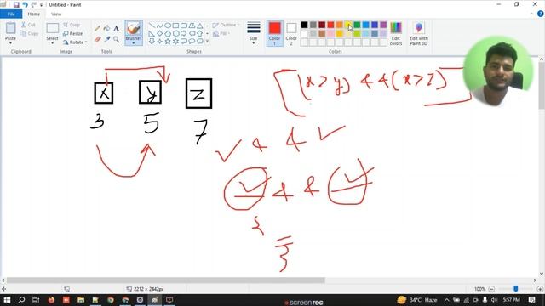This screenshot has width=545, height=306.
Task: Toggle the Color 1 selector
Action: tap(274, 34)
